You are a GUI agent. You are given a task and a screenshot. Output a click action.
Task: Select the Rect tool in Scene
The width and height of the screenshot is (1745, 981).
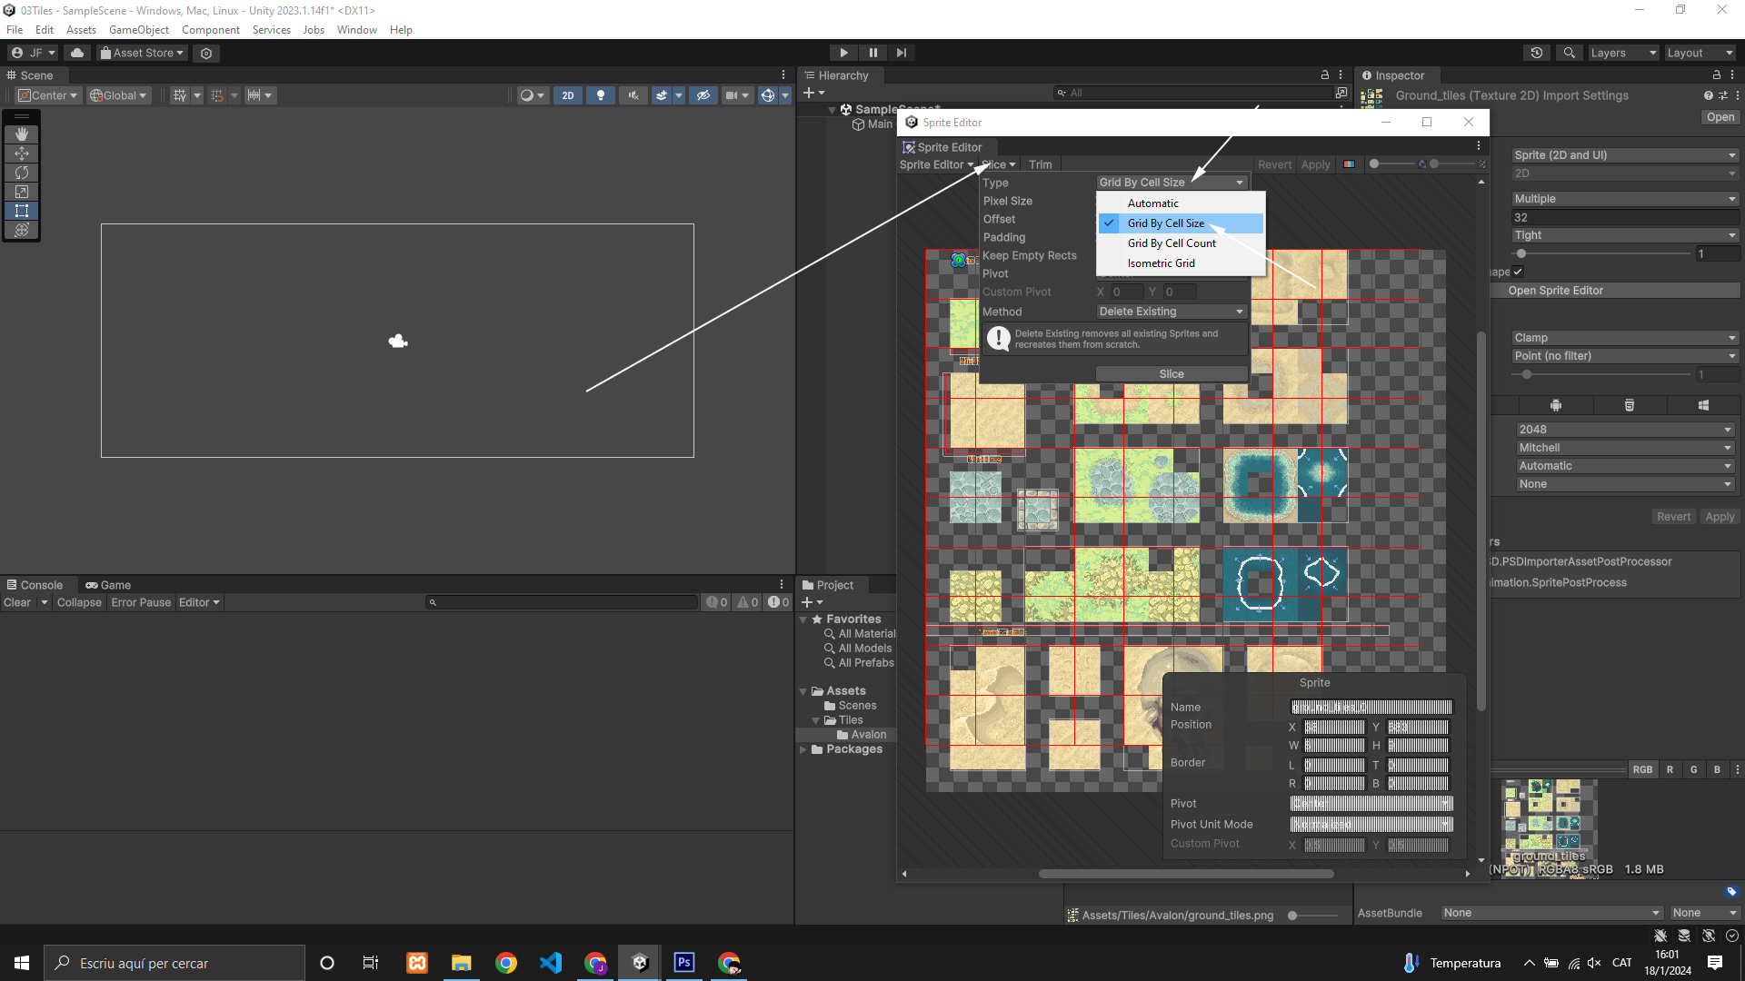[22, 211]
